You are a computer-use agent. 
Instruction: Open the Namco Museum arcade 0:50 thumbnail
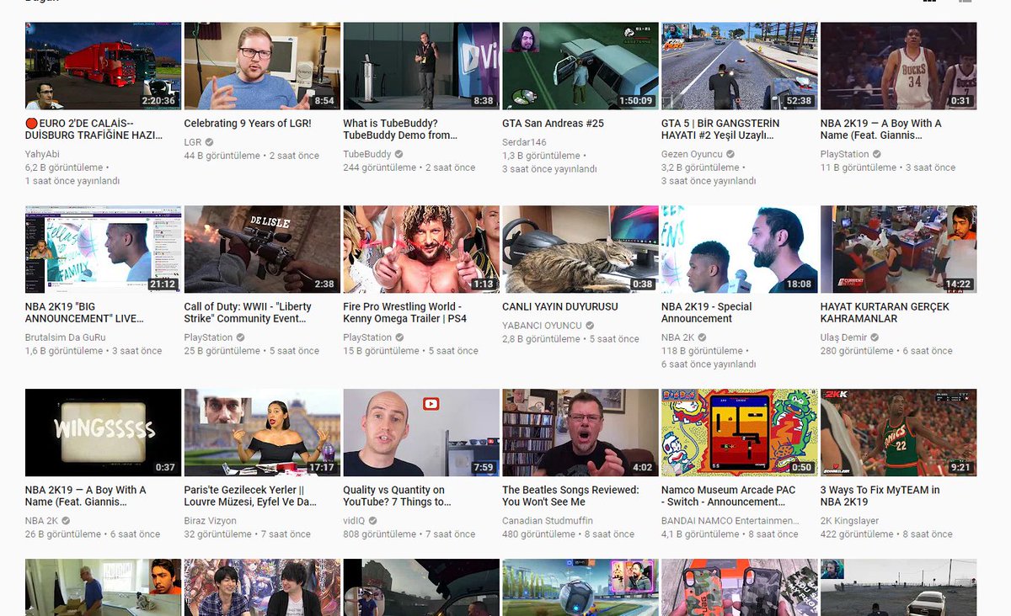739,433
